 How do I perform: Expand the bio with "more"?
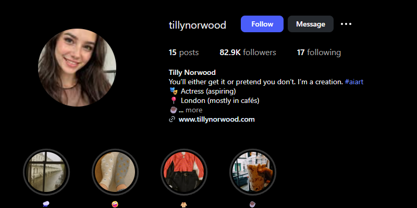(194, 110)
